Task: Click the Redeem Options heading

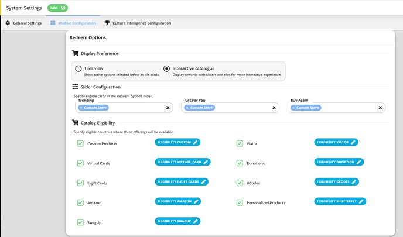Action: [88, 37]
